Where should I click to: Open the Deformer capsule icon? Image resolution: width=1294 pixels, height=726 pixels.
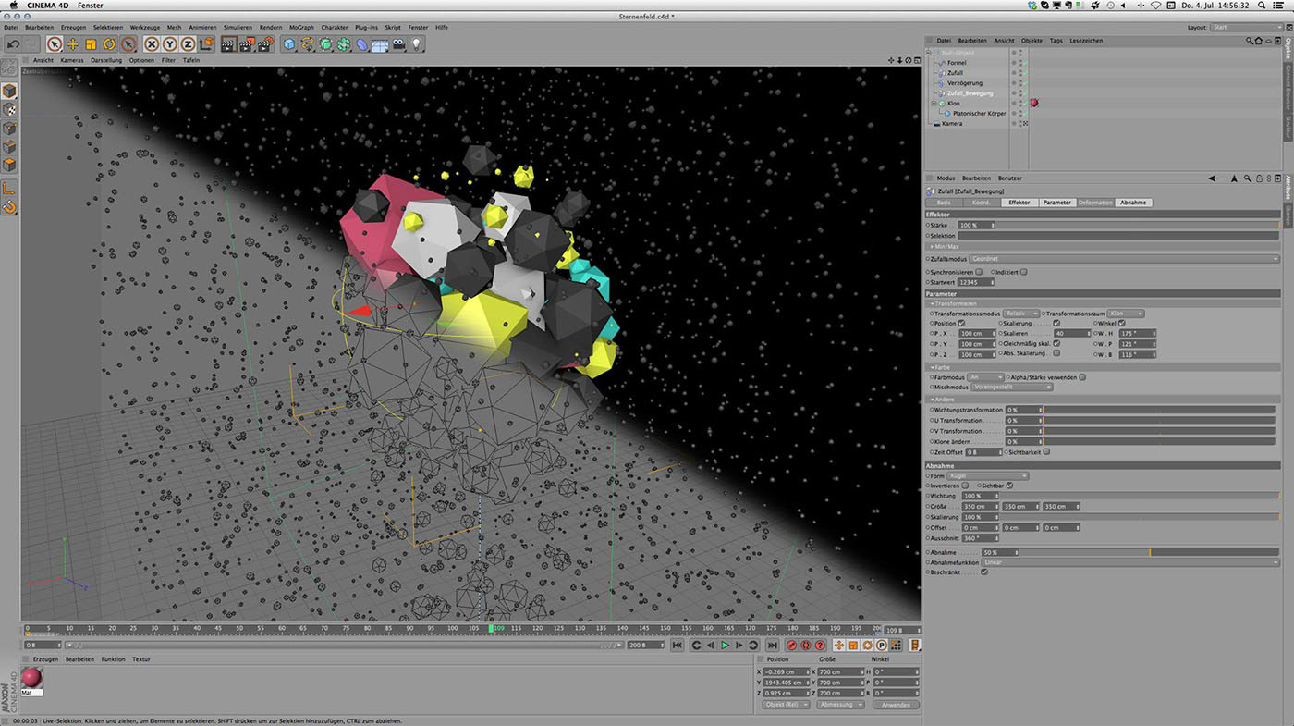362,43
